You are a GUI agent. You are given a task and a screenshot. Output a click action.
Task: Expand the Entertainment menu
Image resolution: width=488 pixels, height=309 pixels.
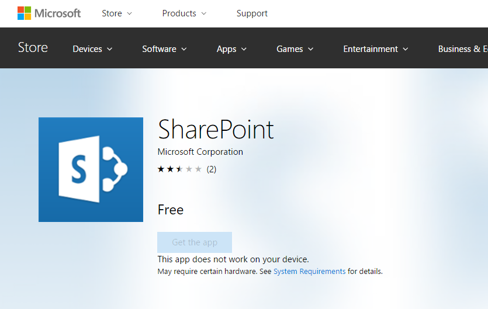coord(376,49)
